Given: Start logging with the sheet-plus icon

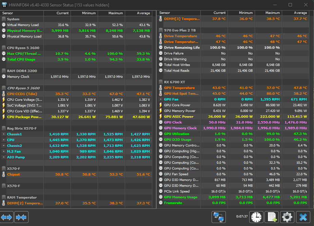Looking at the screenshot, I should (x=272, y=217).
